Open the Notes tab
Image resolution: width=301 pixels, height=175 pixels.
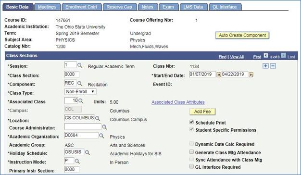[x=148, y=7]
